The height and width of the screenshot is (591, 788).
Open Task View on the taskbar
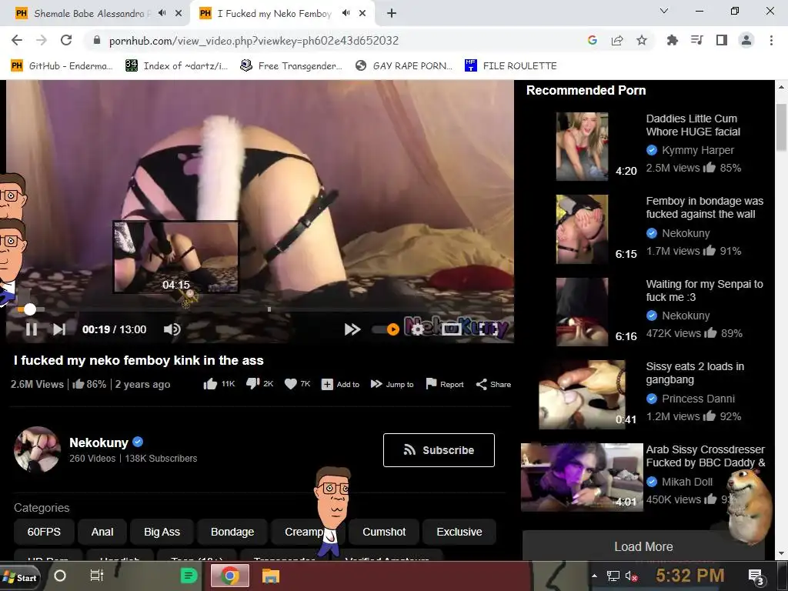[96, 576]
